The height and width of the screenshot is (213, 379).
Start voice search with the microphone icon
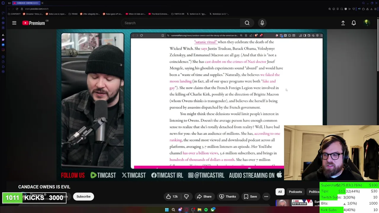[x=262, y=23]
